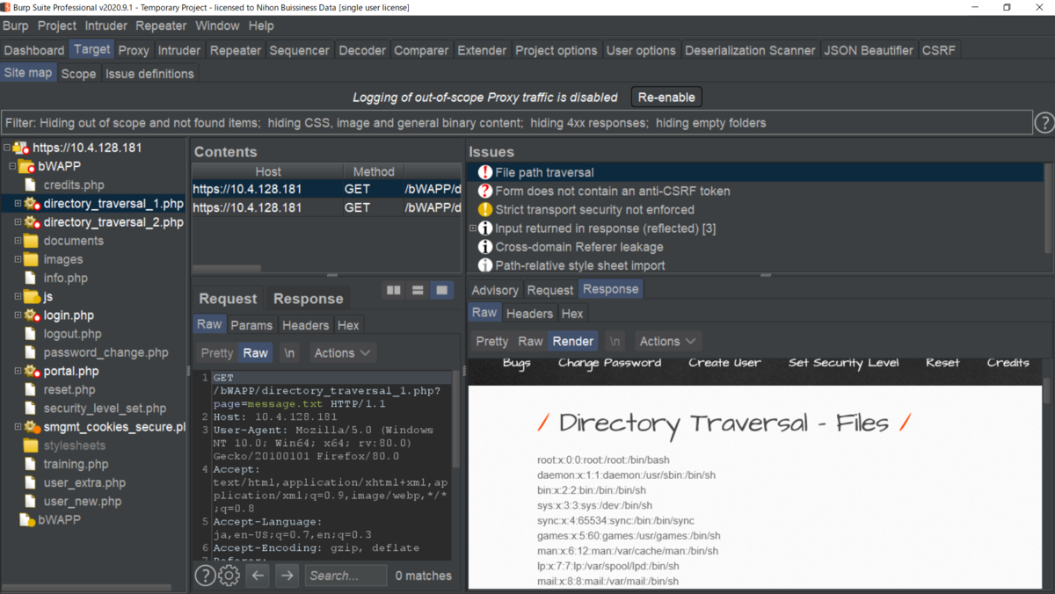The image size is (1055, 594).
Task: Open the Hex tab in the issue response
Action: (x=572, y=313)
